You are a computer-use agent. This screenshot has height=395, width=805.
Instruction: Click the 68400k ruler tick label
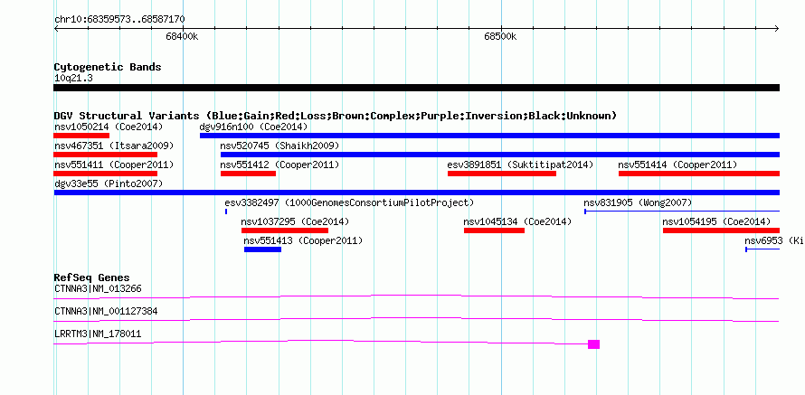click(182, 36)
